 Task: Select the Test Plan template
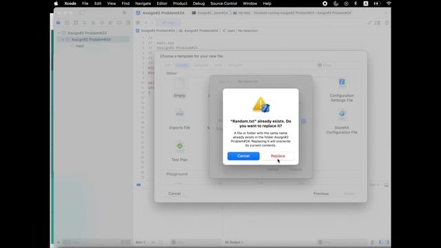pyautogui.click(x=179, y=152)
